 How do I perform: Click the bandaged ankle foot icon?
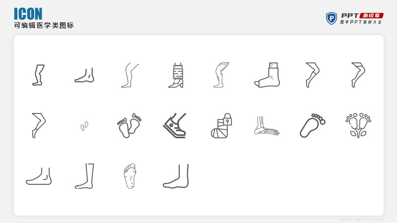tap(267, 75)
